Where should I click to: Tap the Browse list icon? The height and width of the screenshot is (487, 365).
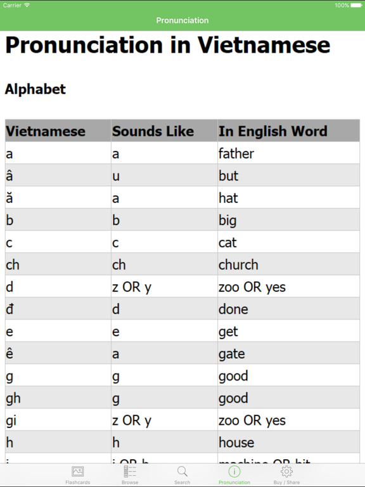click(130, 472)
